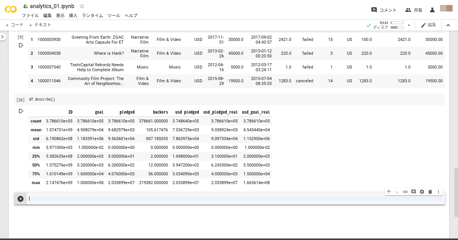
Task: Click the コメント button
Action: click(x=384, y=10)
